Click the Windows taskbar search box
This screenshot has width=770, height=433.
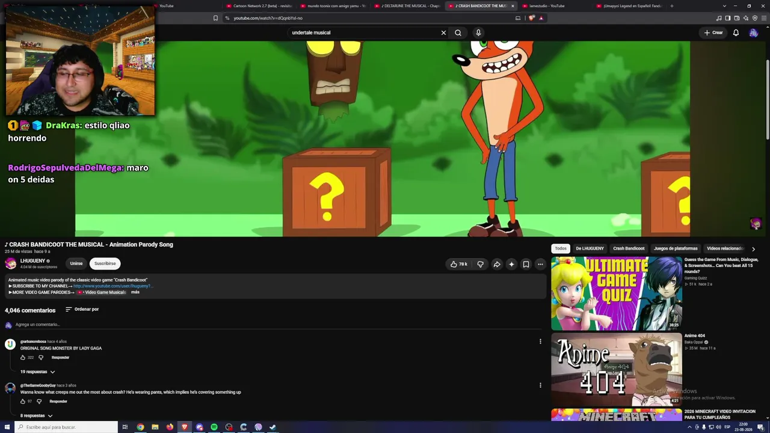pyautogui.click(x=66, y=427)
